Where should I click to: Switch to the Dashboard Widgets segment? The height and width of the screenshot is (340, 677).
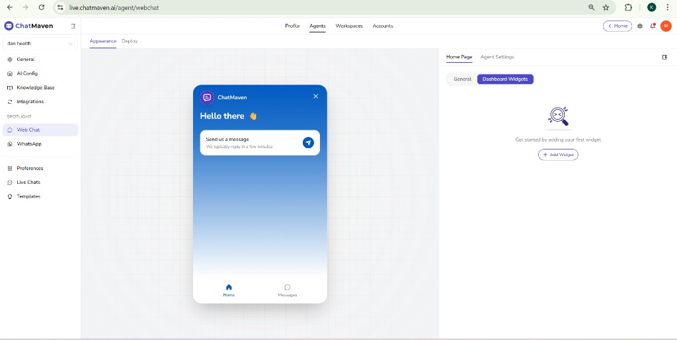(505, 79)
